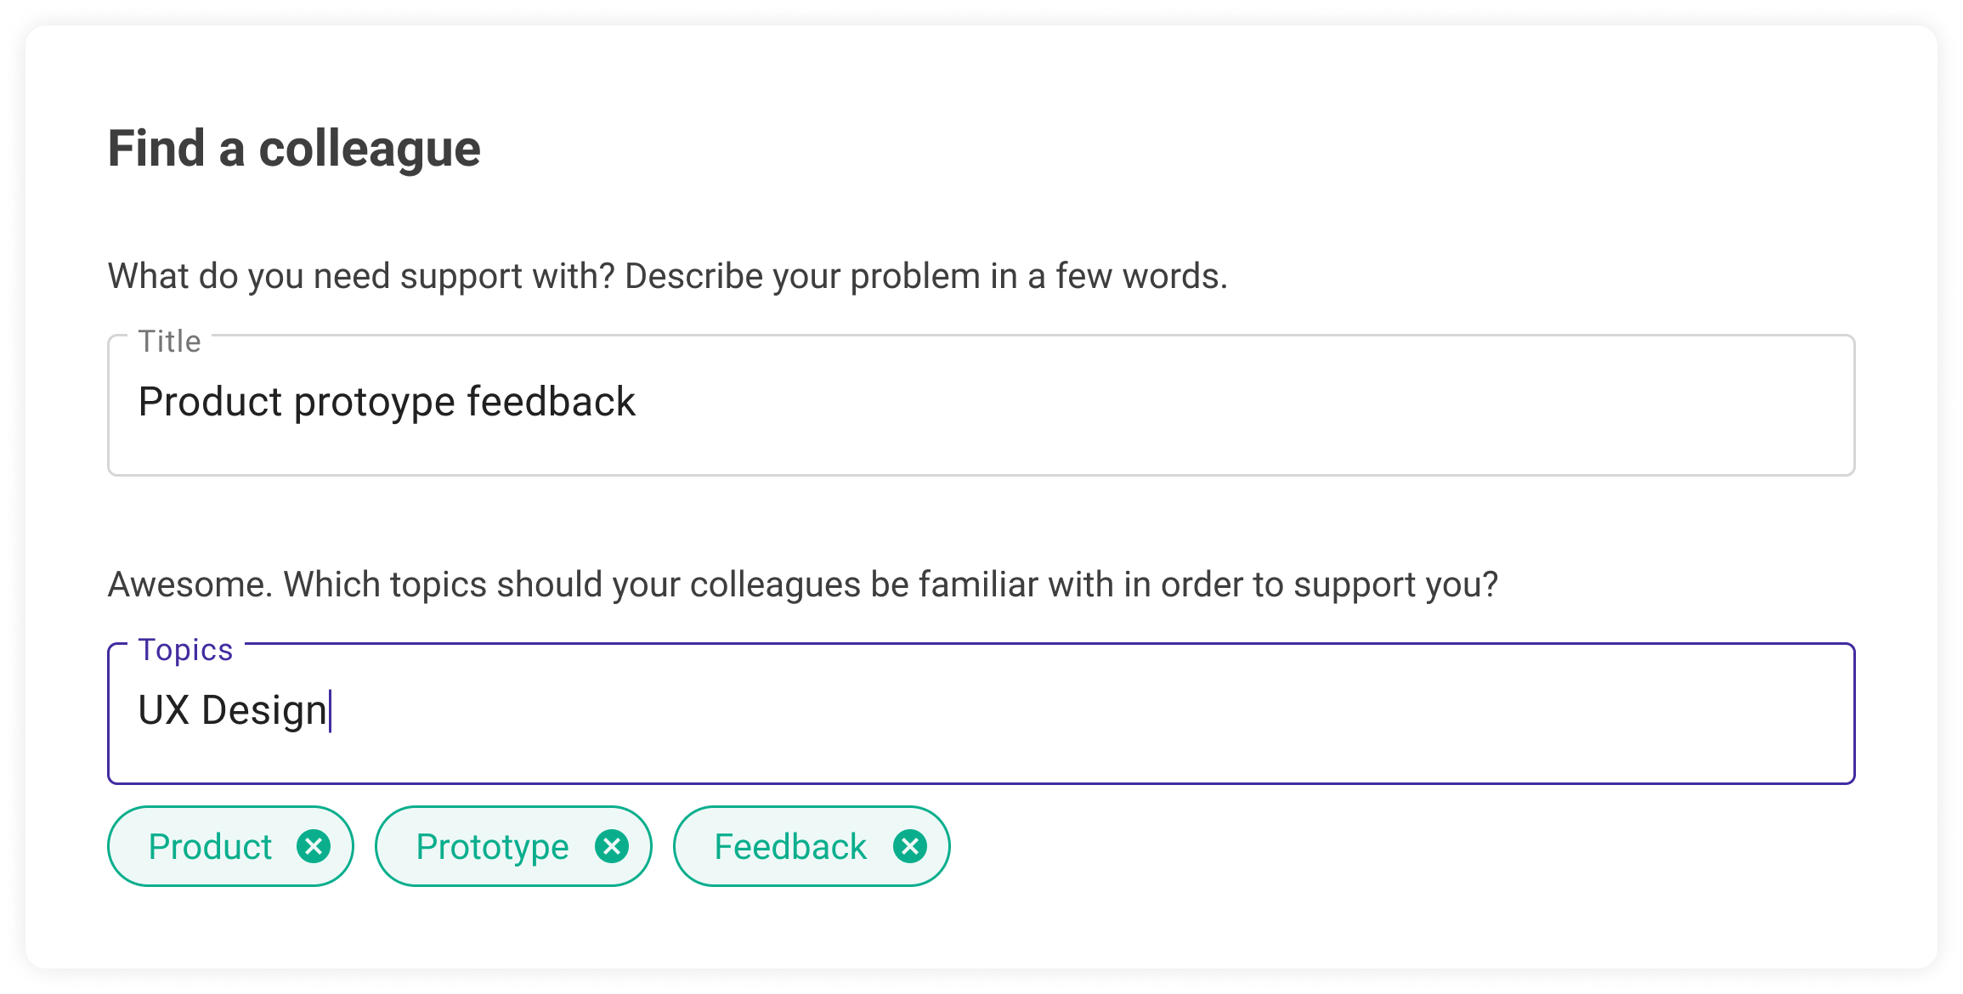This screenshot has height=994, width=1963.
Task: Focus the Title input field
Action: (981, 405)
